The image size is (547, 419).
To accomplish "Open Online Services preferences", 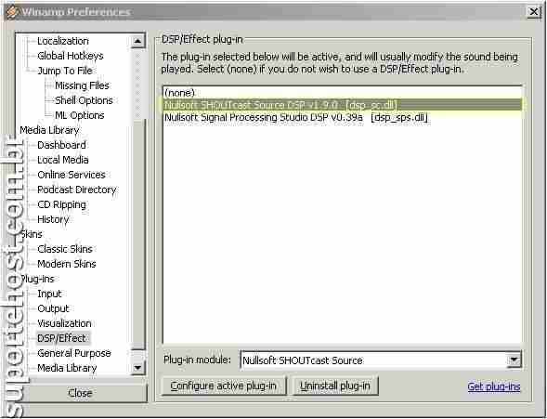I will point(72,175).
